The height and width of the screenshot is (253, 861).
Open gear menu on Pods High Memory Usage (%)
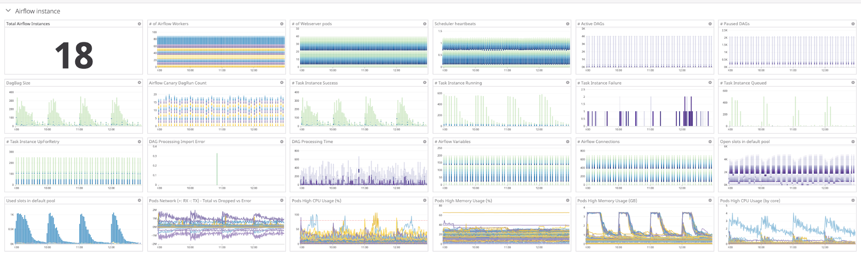pos(567,200)
